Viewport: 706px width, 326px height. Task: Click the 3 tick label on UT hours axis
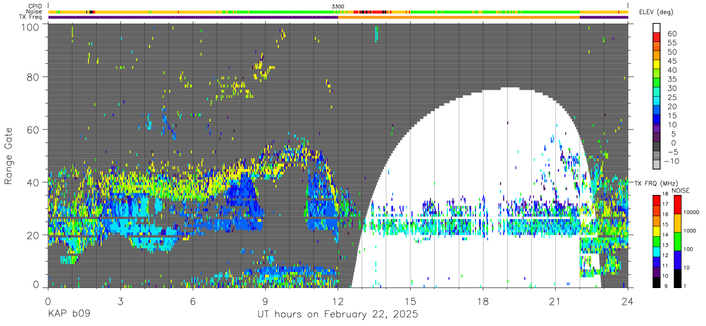[x=120, y=301]
